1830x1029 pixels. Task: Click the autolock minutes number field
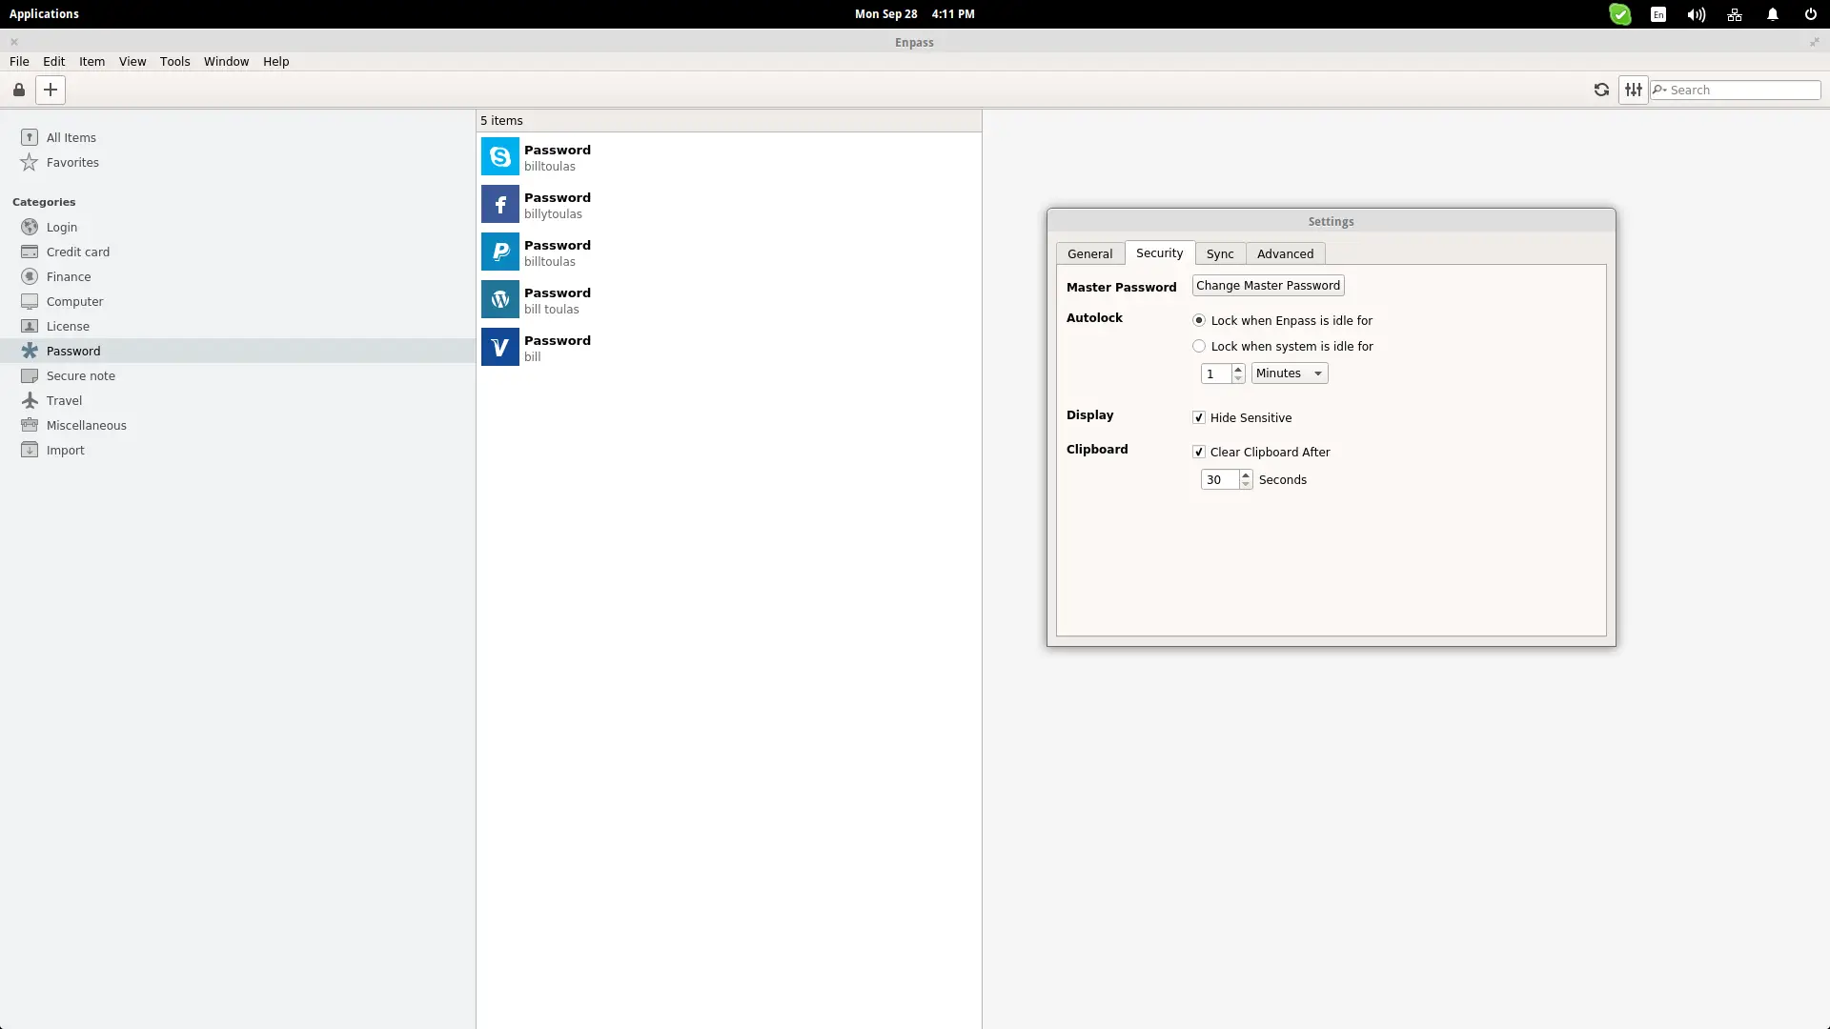point(1216,373)
